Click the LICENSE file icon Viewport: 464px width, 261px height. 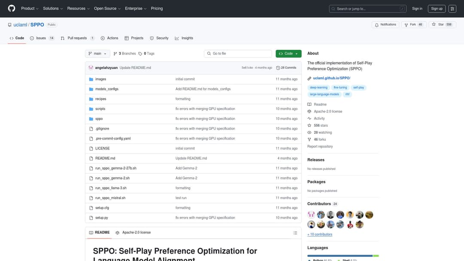91,149
